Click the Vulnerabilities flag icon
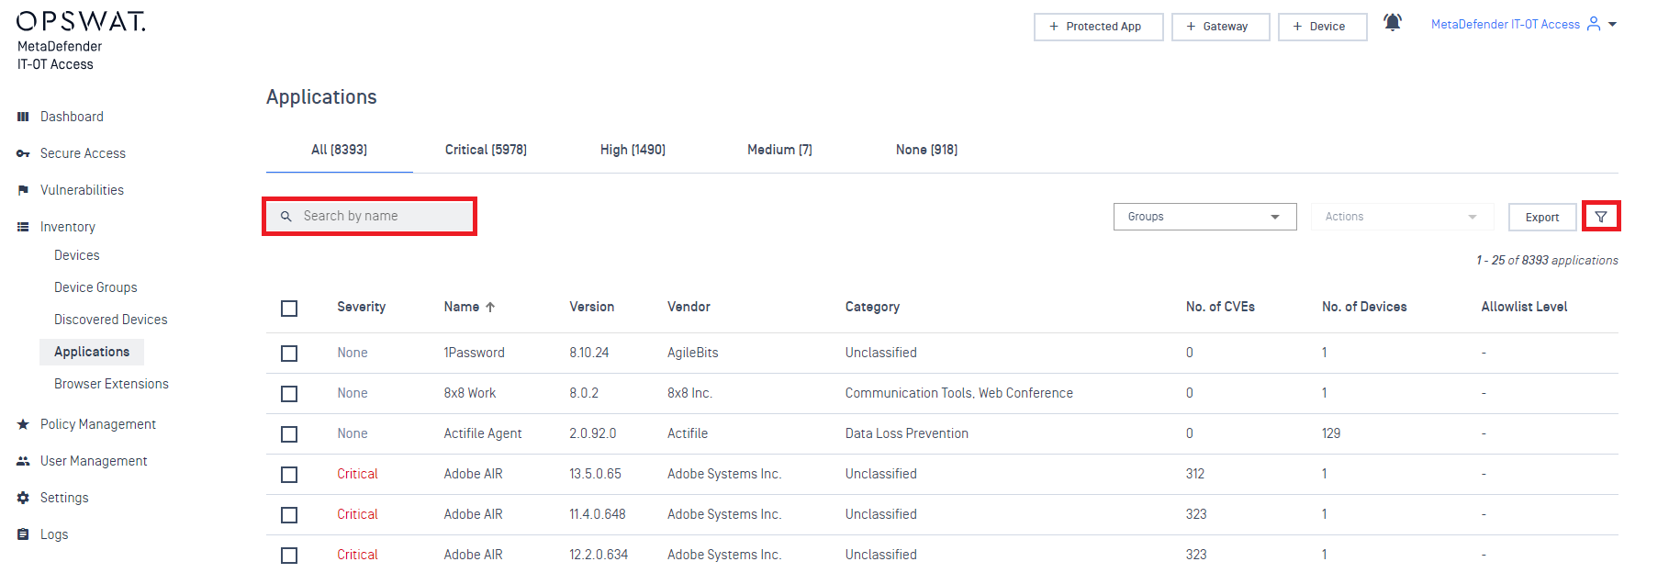This screenshot has height=573, width=1680. (x=23, y=190)
